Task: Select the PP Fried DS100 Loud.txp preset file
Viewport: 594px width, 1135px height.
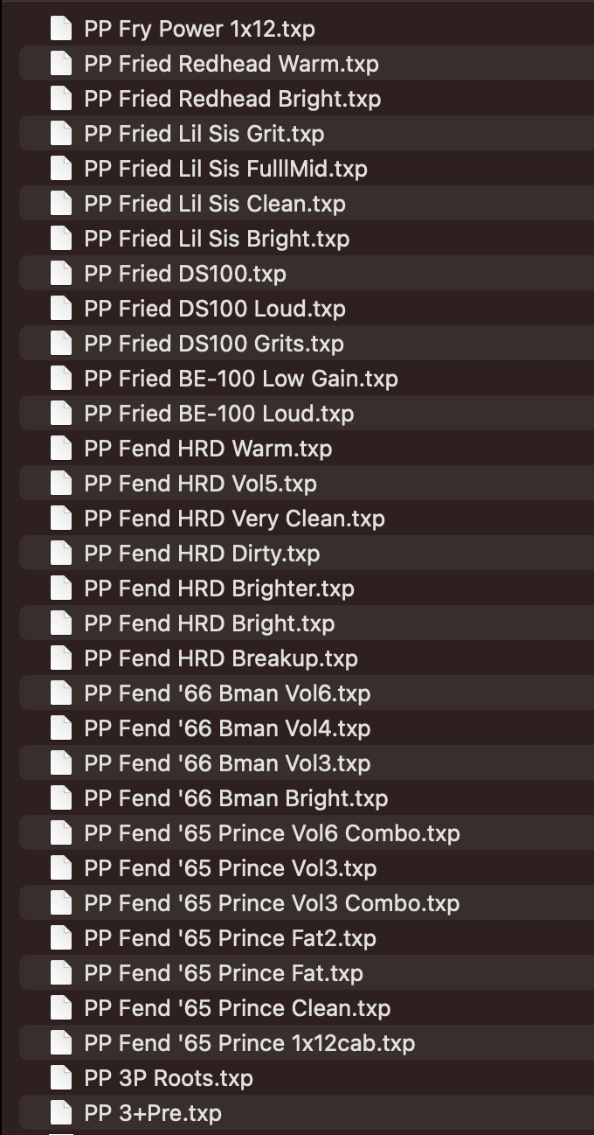Action: click(215, 309)
